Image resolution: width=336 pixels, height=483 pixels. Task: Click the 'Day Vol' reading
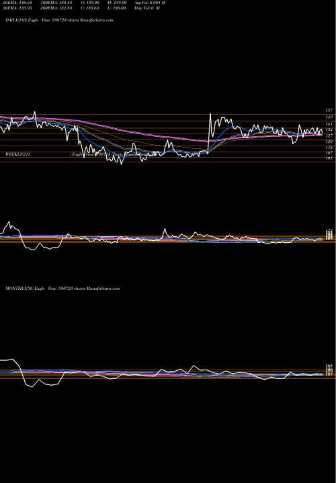pyautogui.click(x=147, y=7)
